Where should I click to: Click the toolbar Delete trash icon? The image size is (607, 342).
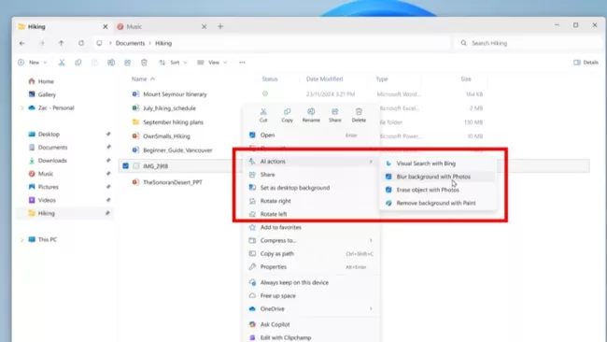[144, 63]
